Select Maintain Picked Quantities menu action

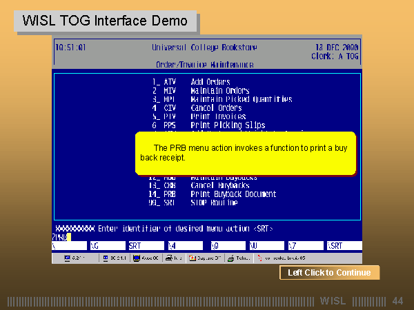(x=222, y=99)
